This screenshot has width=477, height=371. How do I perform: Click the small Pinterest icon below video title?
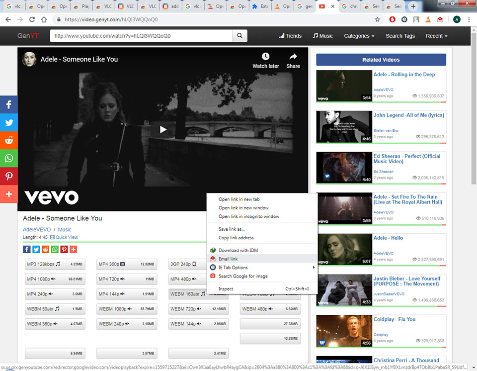tap(64, 250)
